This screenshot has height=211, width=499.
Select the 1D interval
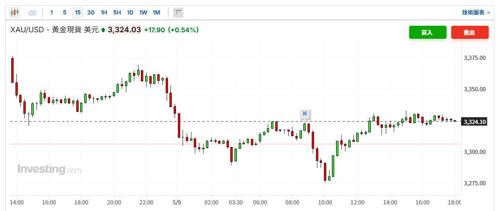point(130,13)
